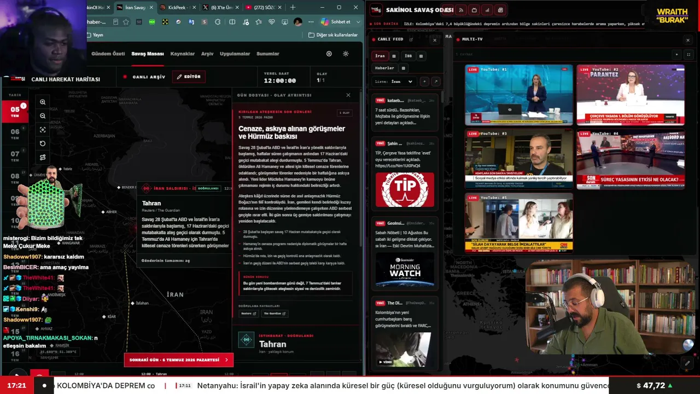Viewport: 700px width, 394px height.
Task: Open the TV icon in Sakinol header
Action: [474, 10]
